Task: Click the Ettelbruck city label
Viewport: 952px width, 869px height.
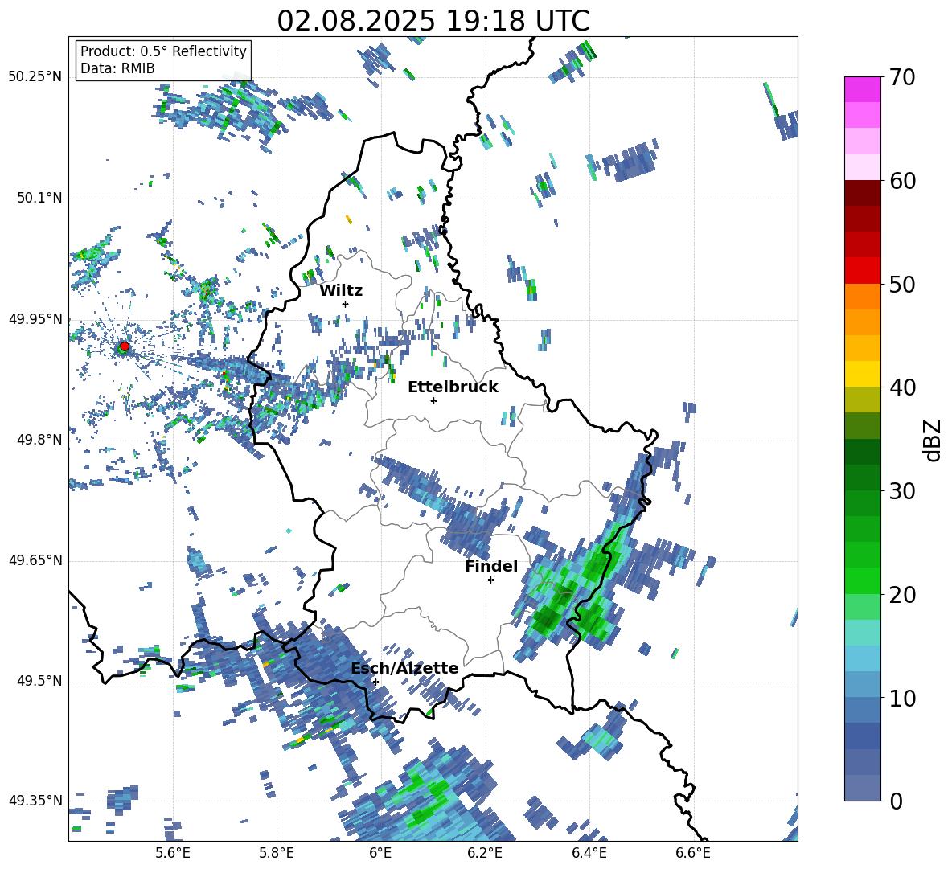Action: [453, 387]
